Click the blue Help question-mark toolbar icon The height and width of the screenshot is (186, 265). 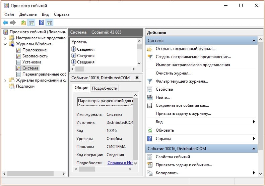coord(42,22)
